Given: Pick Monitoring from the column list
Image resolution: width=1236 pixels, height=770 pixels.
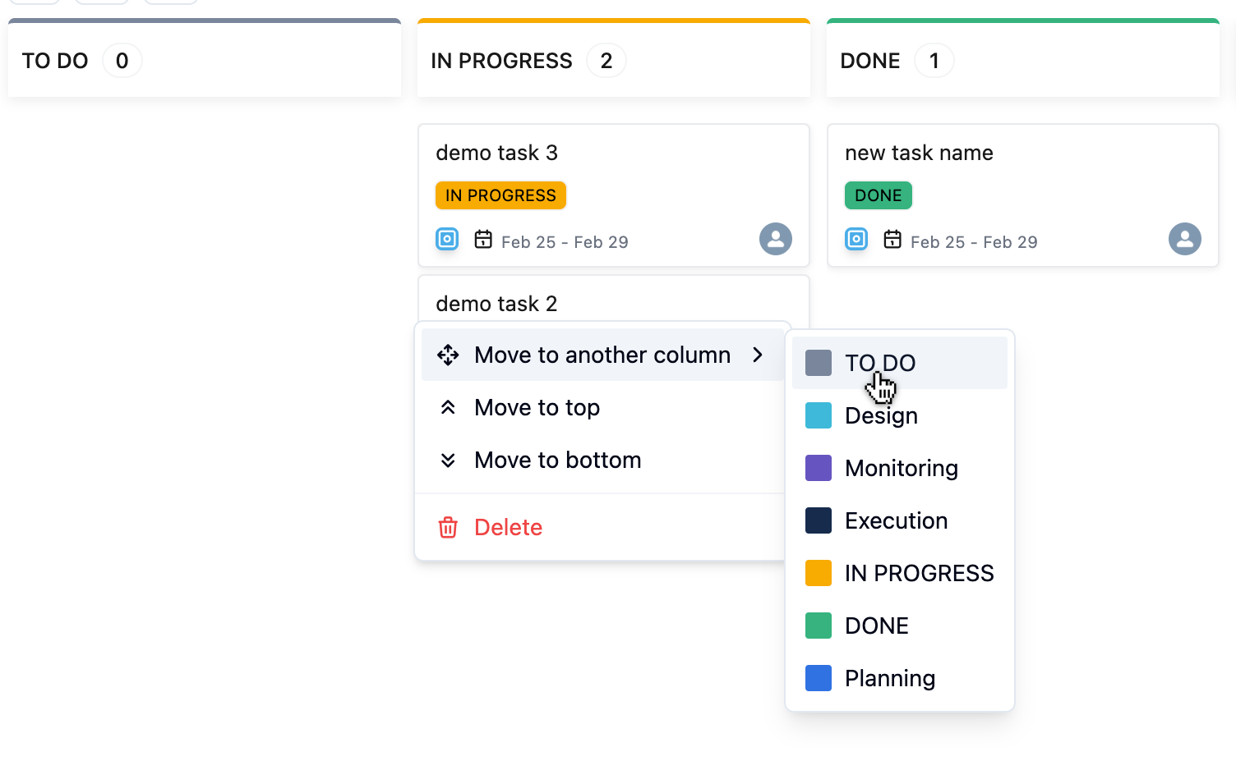Looking at the screenshot, I should (901, 469).
